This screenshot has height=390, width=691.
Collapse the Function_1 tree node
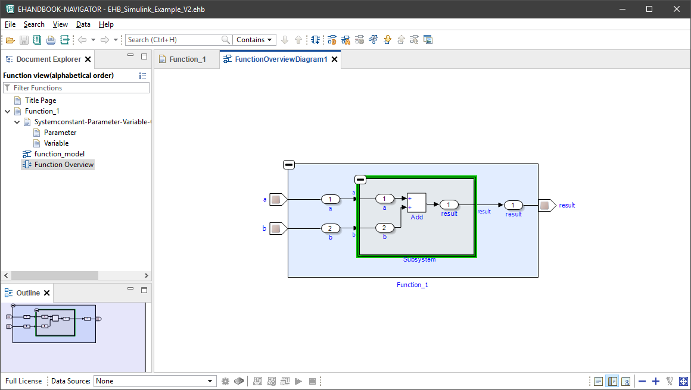(7, 111)
